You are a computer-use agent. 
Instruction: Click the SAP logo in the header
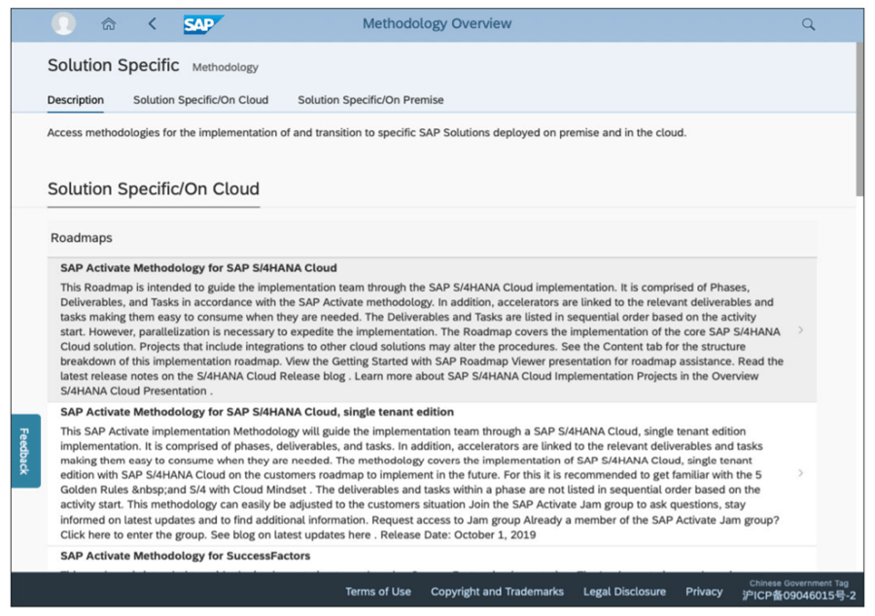202,22
